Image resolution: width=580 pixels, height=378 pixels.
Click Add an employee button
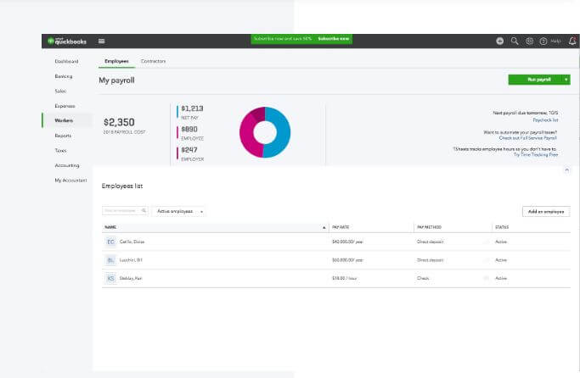[x=546, y=212]
